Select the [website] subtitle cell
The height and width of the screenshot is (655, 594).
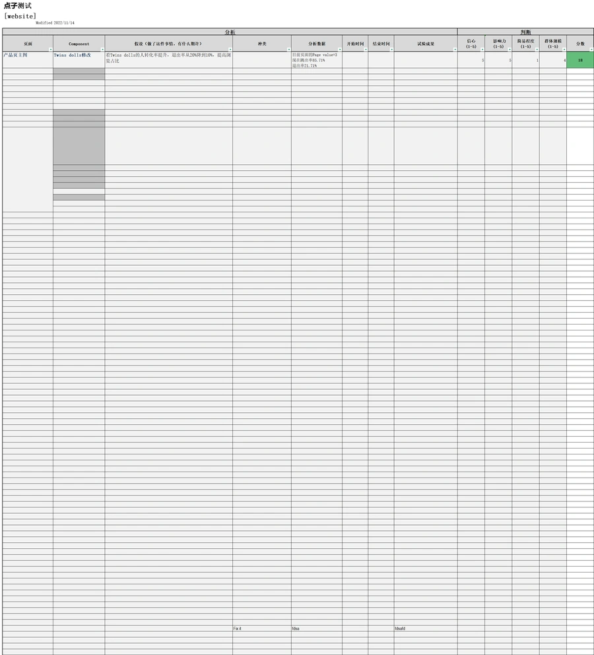pyautogui.click(x=20, y=16)
